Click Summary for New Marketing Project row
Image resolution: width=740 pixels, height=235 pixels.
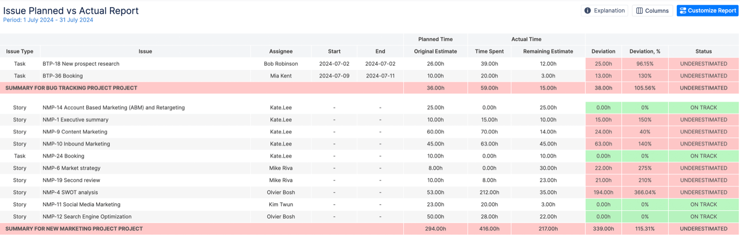click(x=74, y=228)
